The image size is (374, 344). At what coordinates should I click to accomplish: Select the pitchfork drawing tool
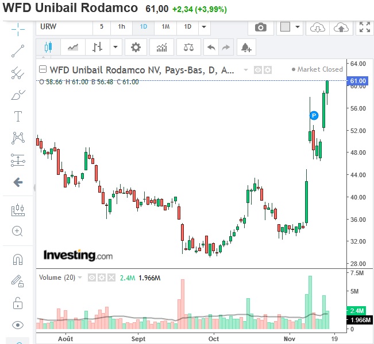tap(18, 73)
